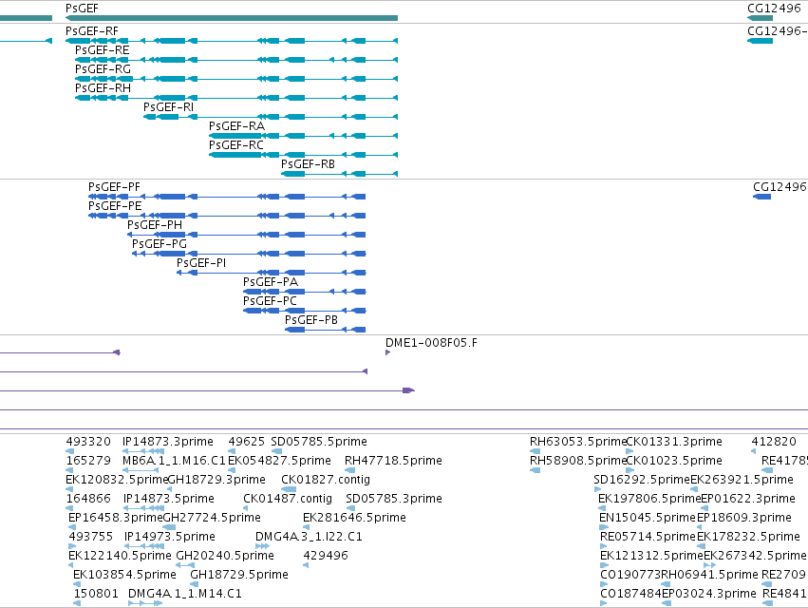Viewport: 808px width, 608px height.
Task: Click the PsGEF-PE protein label
Action: point(115,206)
